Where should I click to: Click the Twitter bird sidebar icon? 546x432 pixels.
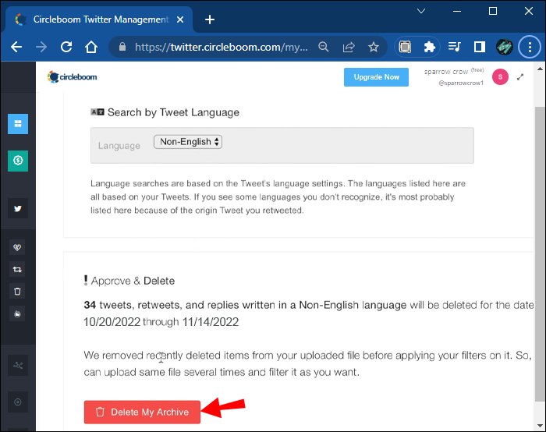pos(18,208)
